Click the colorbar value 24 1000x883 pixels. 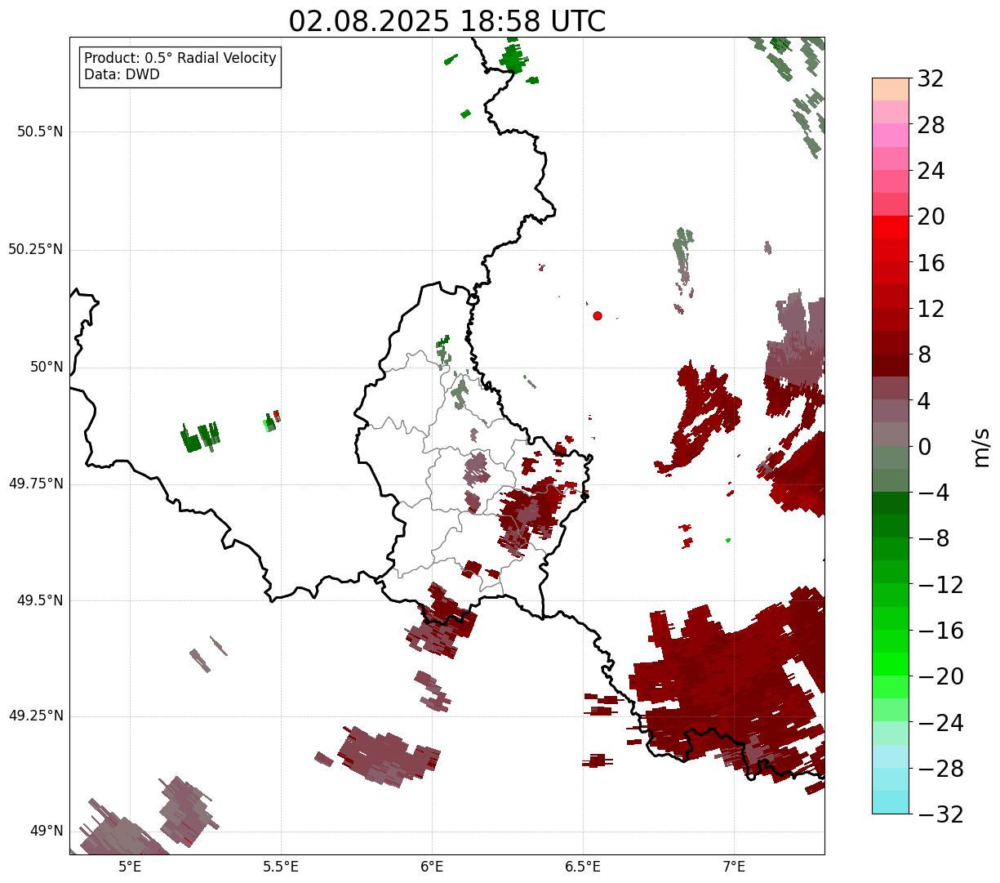click(x=931, y=171)
